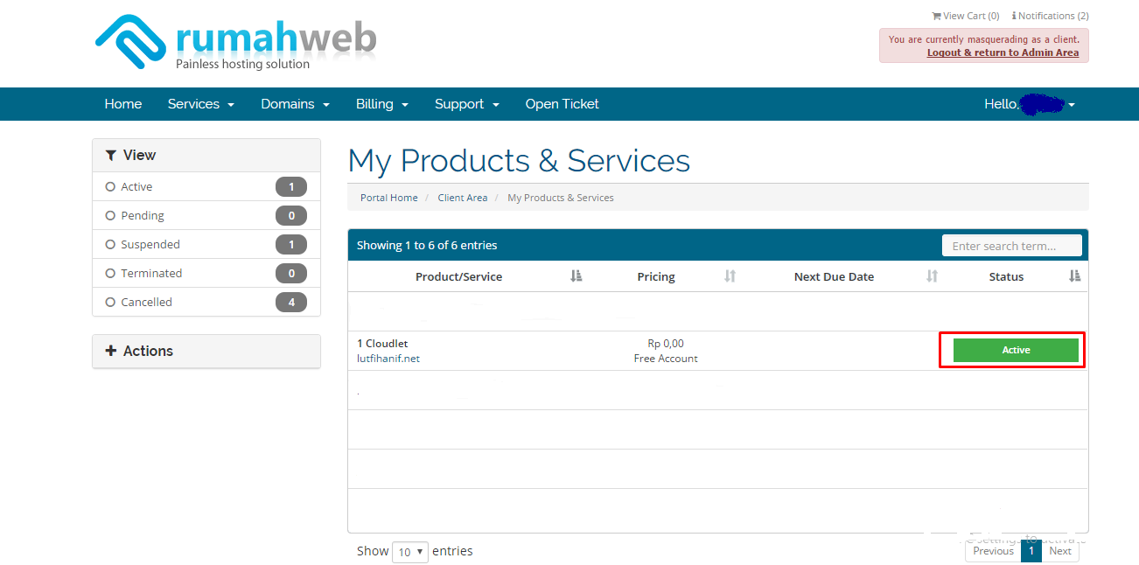Click the Rp 0,00 pricing cell
The height and width of the screenshot is (565, 1139).
(x=666, y=344)
